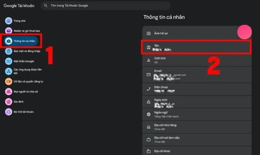Image resolution: width=260 pixels, height=155 pixels.
Task: Click the pink profile picture avatar
Action: (244, 32)
